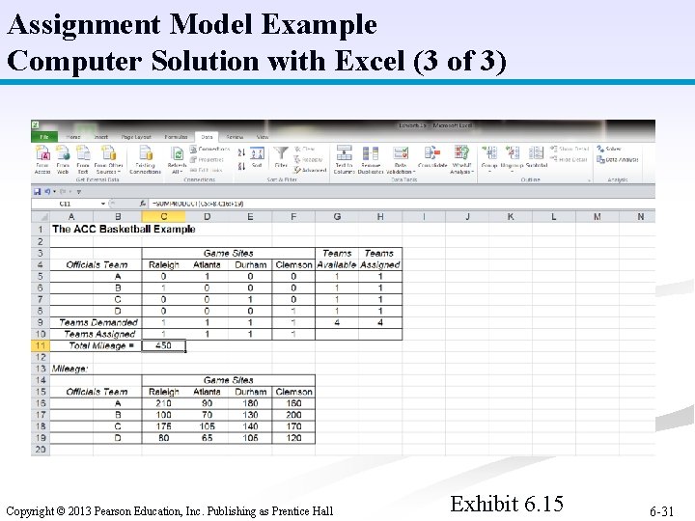Select row 11 header
The width and height of the screenshot is (695, 521).
coord(41,345)
